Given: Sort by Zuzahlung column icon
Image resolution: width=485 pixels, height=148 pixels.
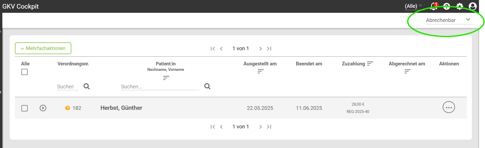Looking at the screenshot, I should [370, 64].
